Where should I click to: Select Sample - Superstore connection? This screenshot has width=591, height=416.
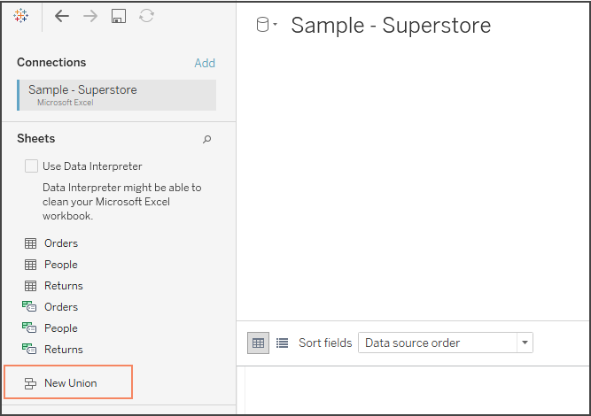117,95
